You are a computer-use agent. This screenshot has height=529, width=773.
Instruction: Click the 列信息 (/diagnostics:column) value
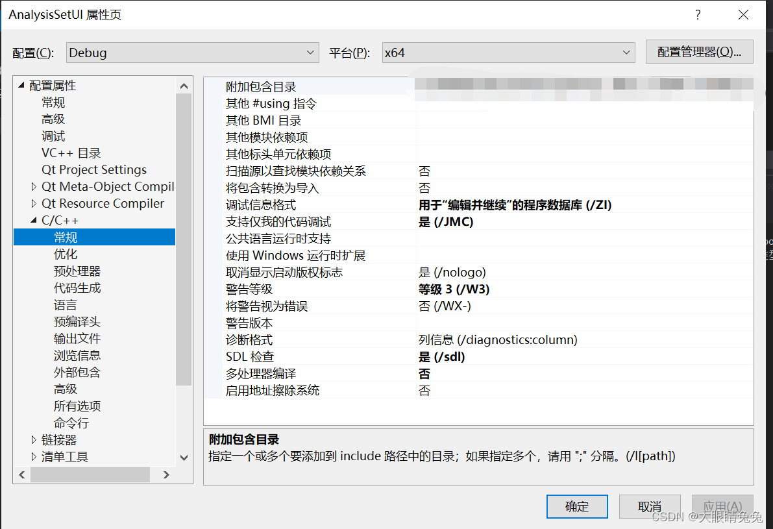point(498,339)
